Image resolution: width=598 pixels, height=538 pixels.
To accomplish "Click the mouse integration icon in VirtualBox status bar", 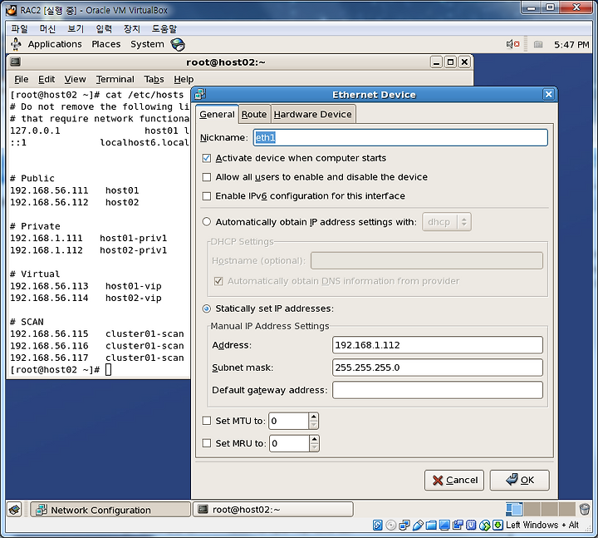I will 484,526.
